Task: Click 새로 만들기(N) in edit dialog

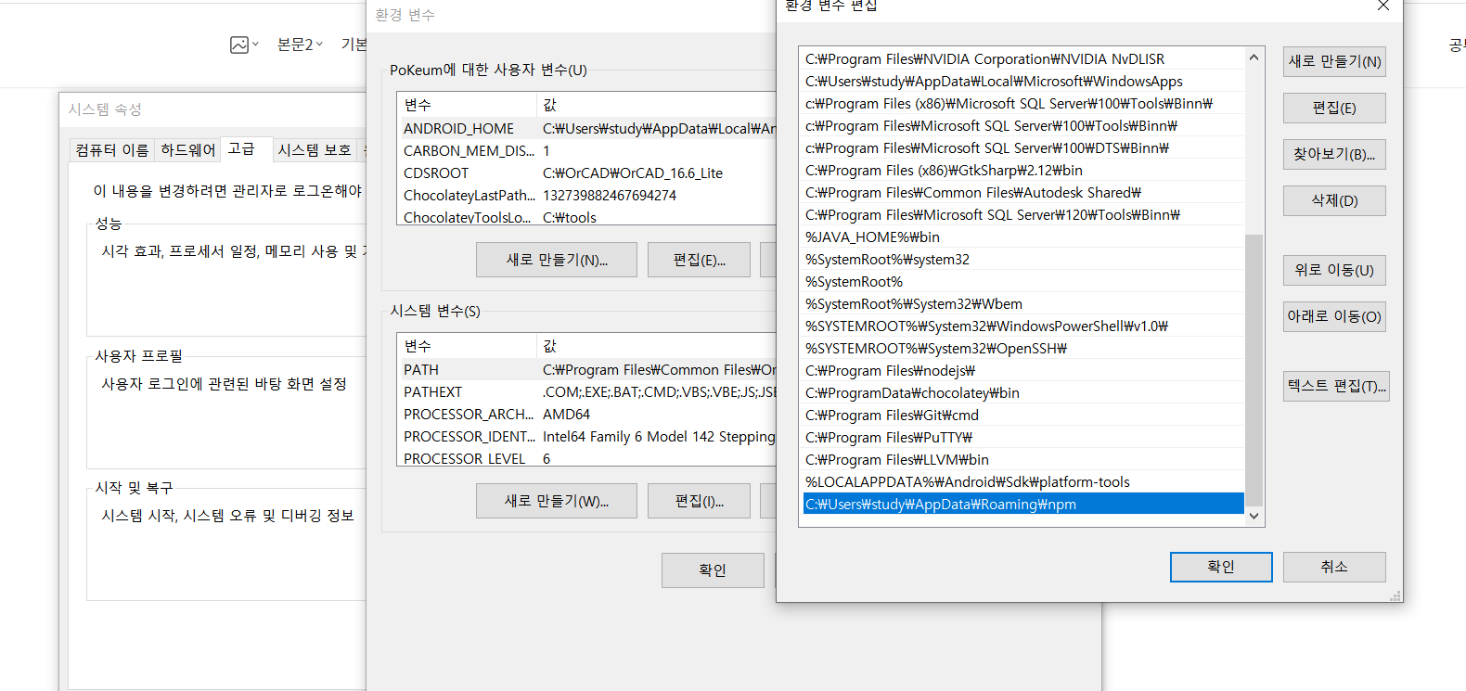Action: 1334,61
